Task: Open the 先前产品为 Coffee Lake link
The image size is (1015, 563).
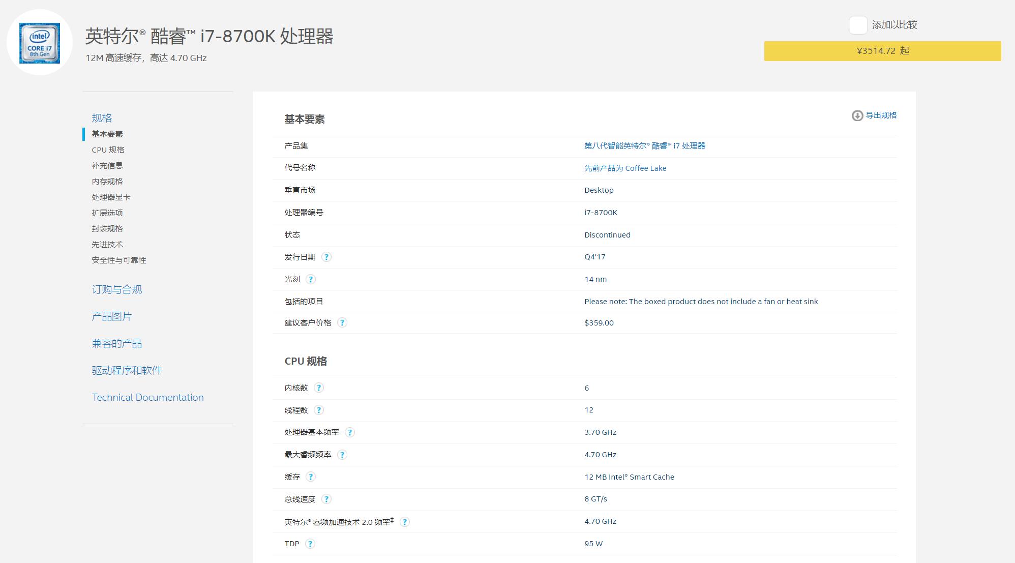Action: 625,168
